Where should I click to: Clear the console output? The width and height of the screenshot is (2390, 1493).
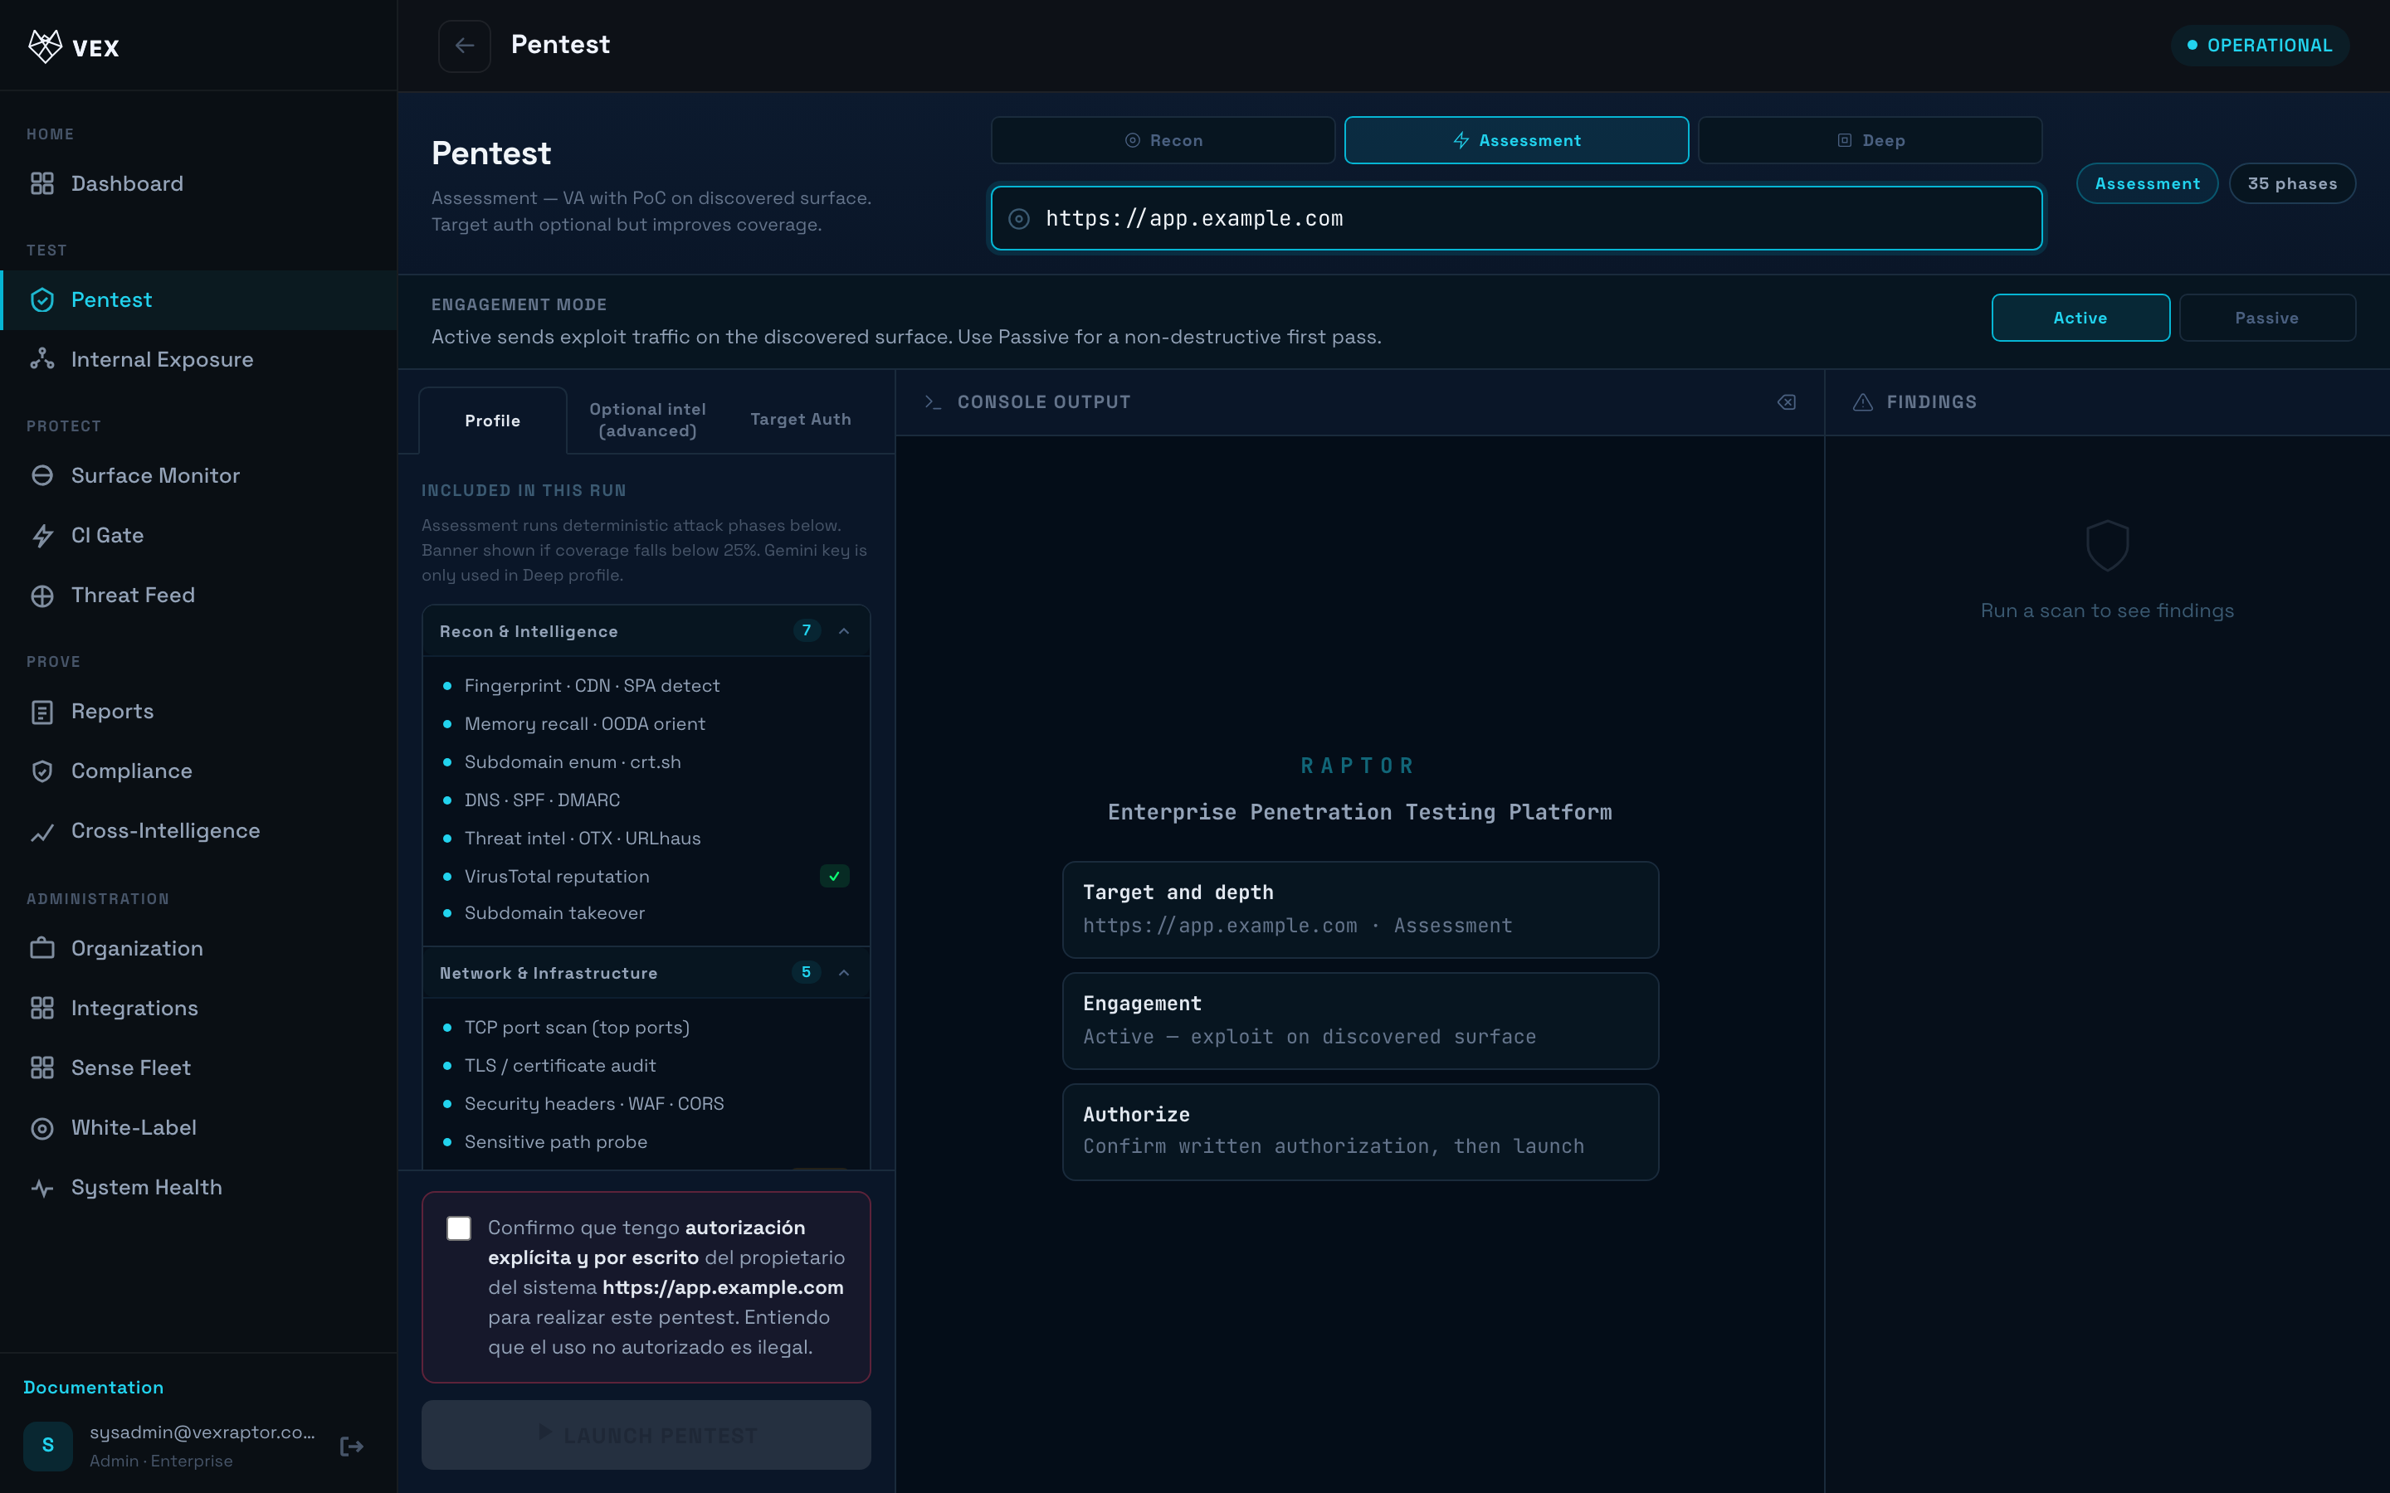(x=1787, y=402)
